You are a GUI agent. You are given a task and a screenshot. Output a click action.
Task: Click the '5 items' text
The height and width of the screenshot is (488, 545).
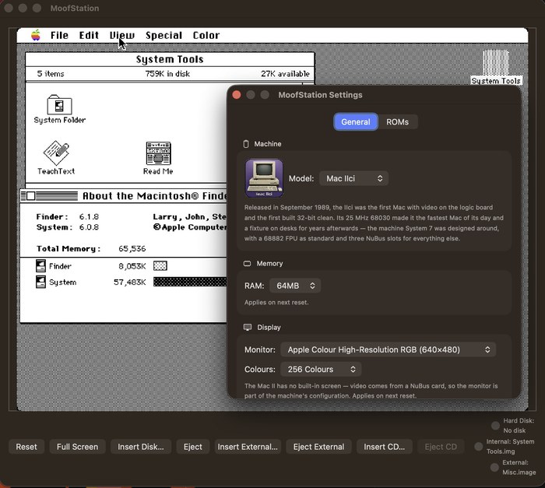pos(51,74)
